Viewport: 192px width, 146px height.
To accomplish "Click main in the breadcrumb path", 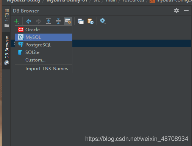I will coord(111,1).
